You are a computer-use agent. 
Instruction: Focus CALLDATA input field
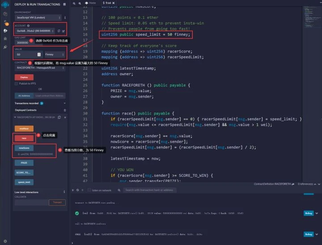(x=31, y=202)
